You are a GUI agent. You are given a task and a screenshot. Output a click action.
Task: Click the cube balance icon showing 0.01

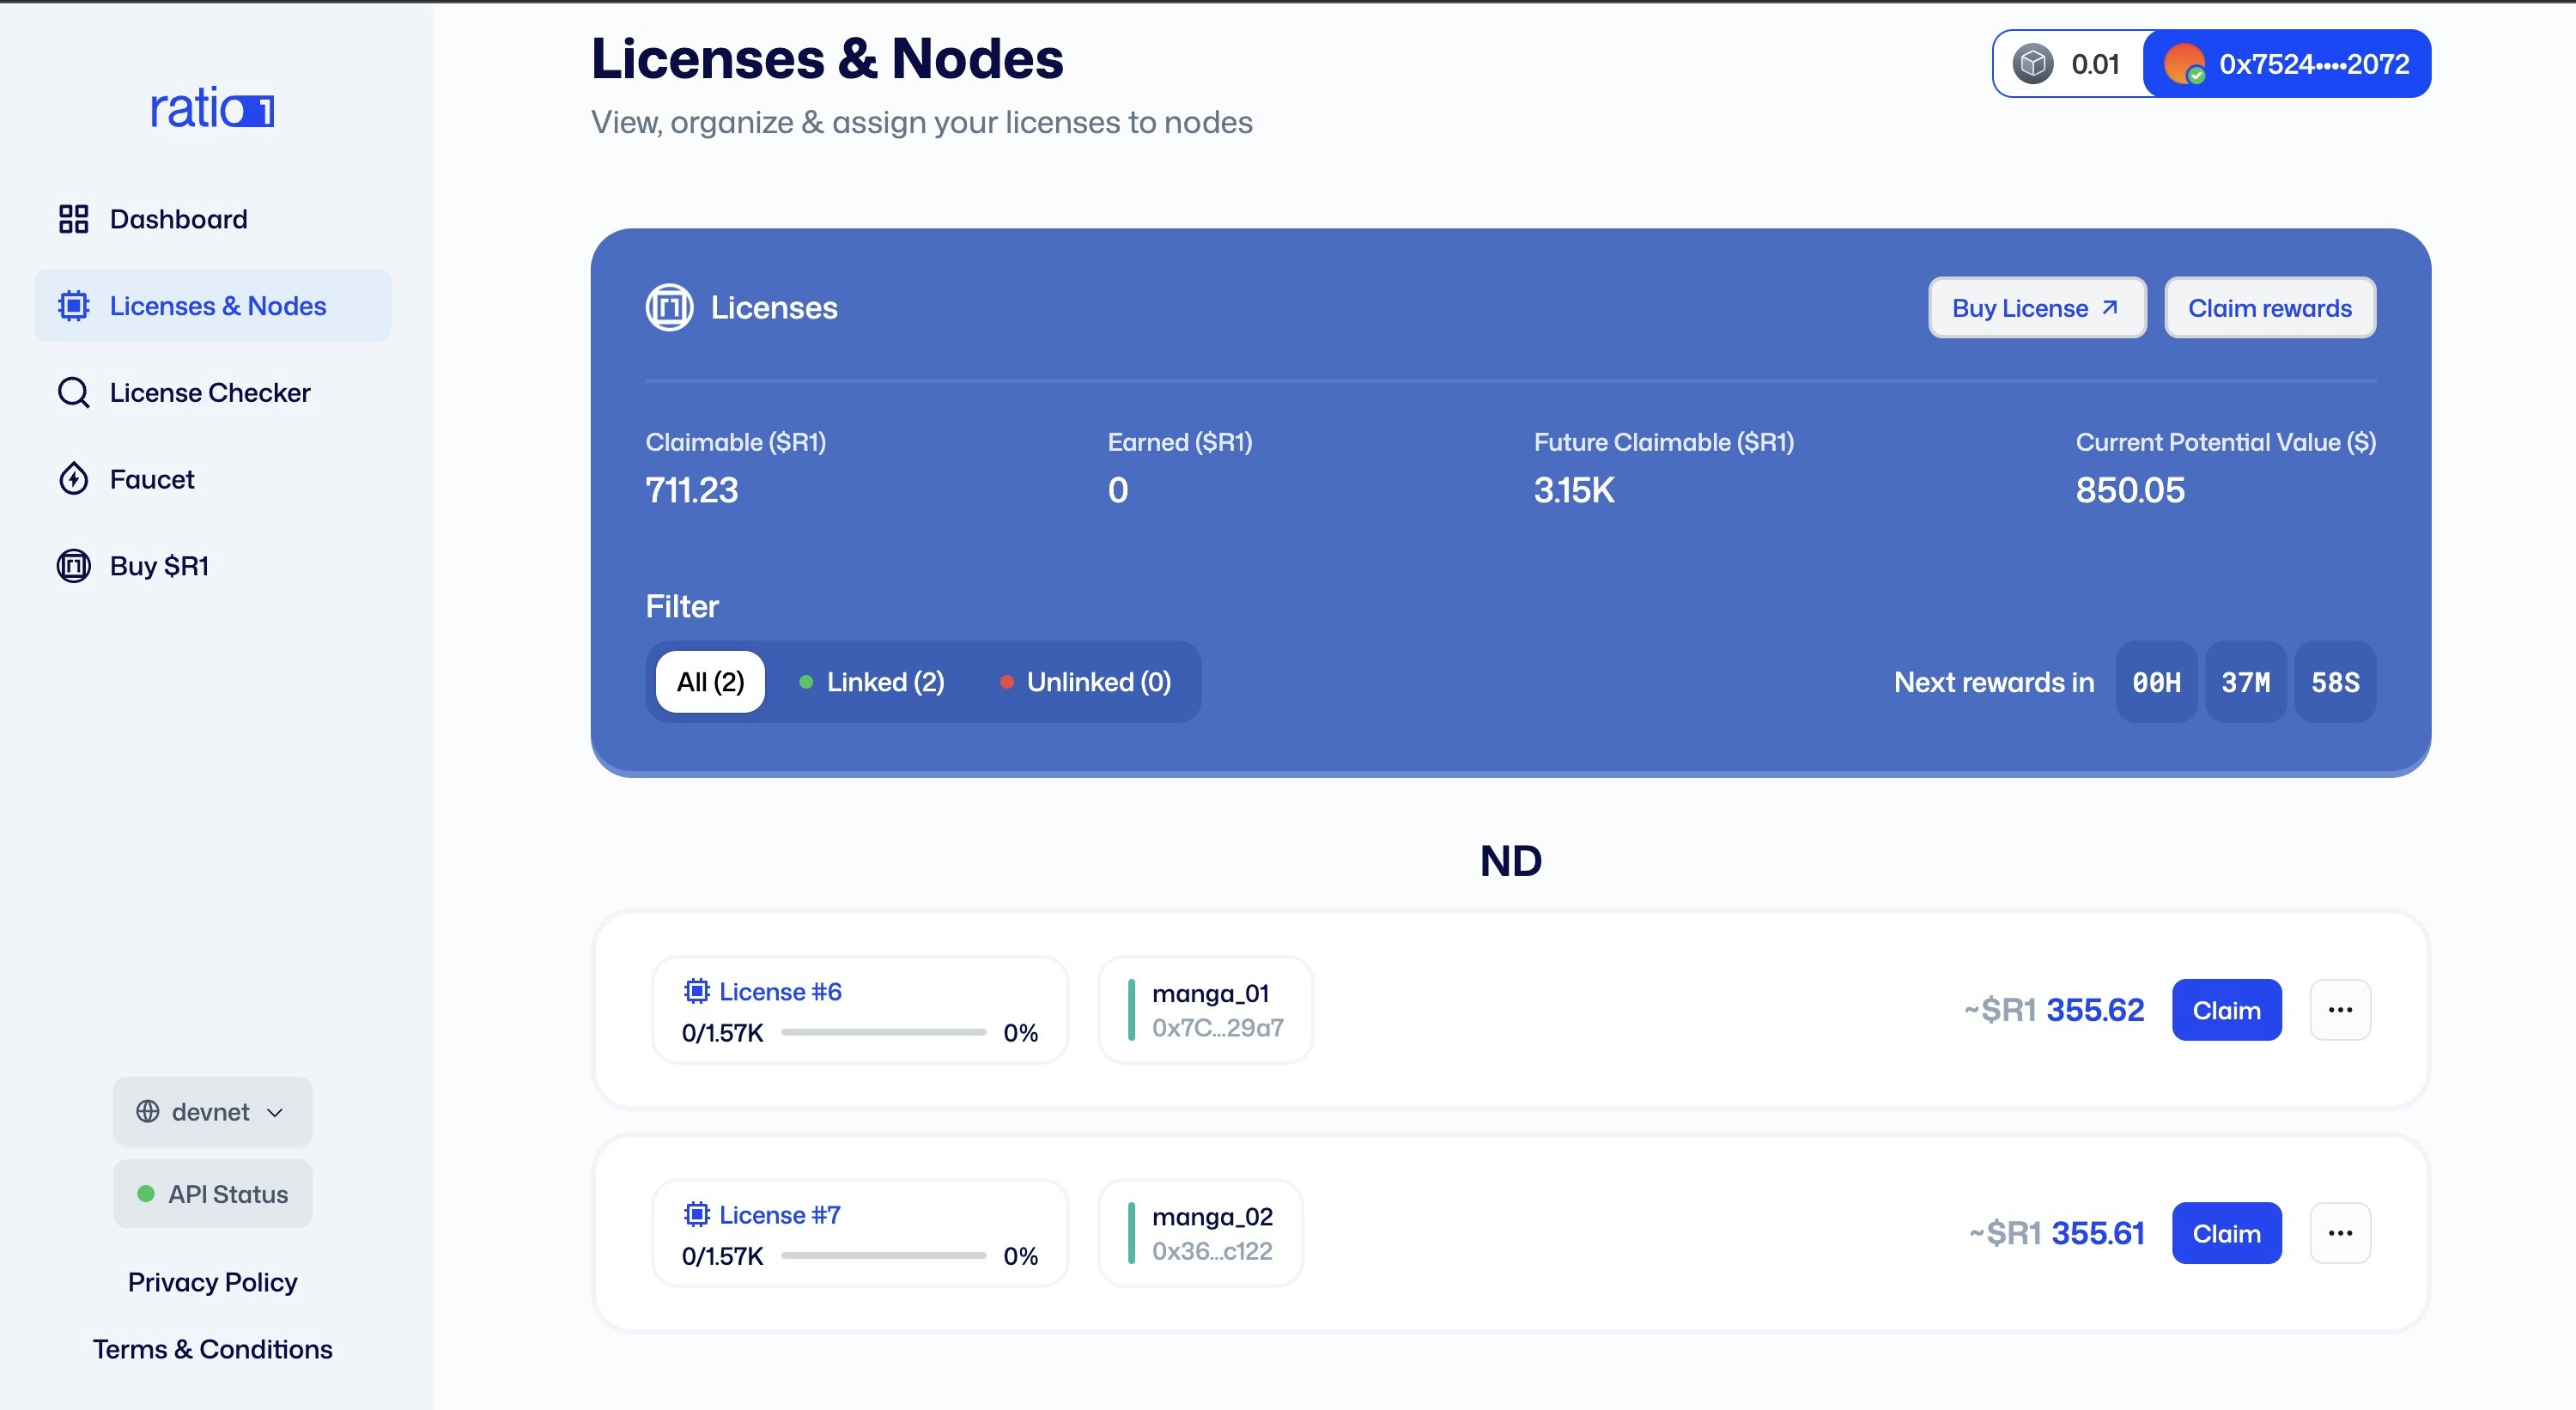tap(2032, 64)
